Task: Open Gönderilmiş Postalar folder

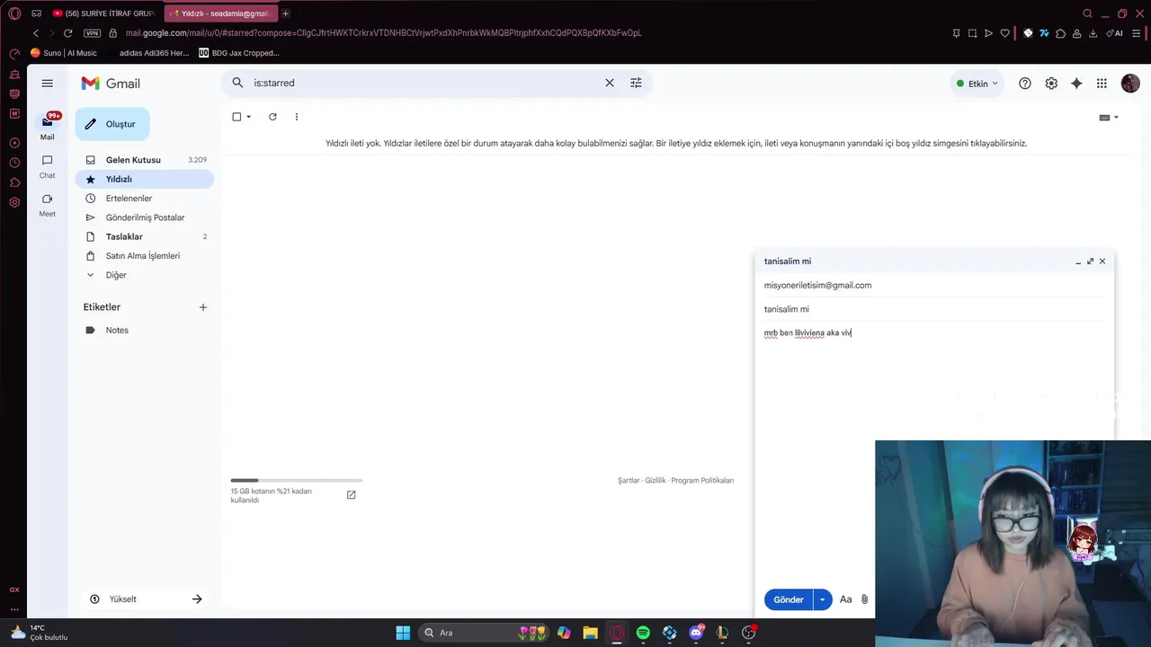Action: tap(144, 217)
